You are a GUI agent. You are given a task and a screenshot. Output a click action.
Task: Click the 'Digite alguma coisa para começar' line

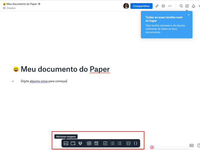tap(44, 81)
